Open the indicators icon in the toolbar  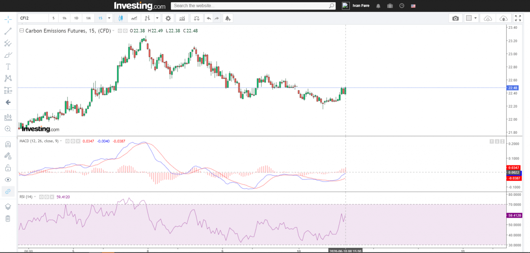182,18
